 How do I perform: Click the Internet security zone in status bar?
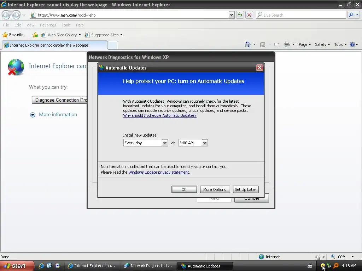(x=269, y=257)
